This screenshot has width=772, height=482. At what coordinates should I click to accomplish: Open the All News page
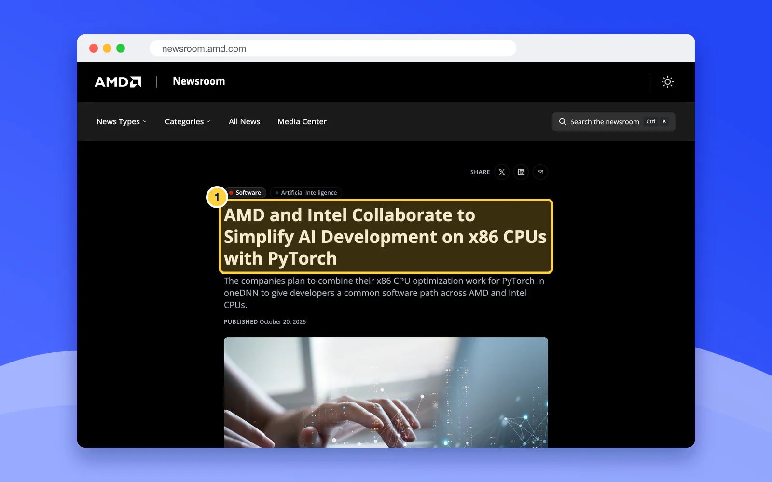pyautogui.click(x=244, y=121)
